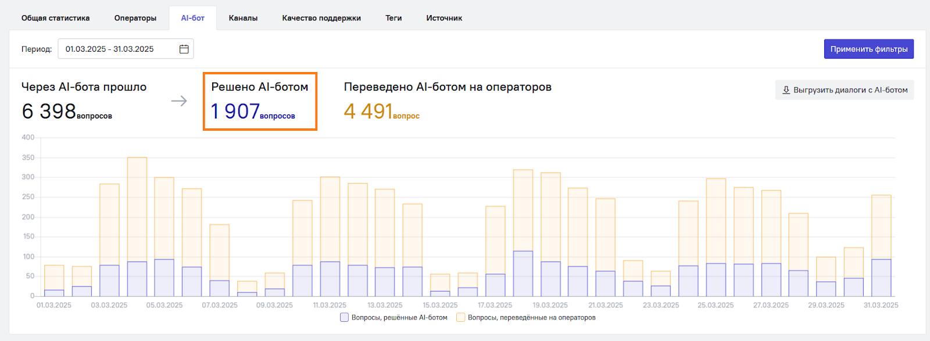Click the Применить фильтры button
The width and height of the screenshot is (930, 341).
[x=869, y=49]
